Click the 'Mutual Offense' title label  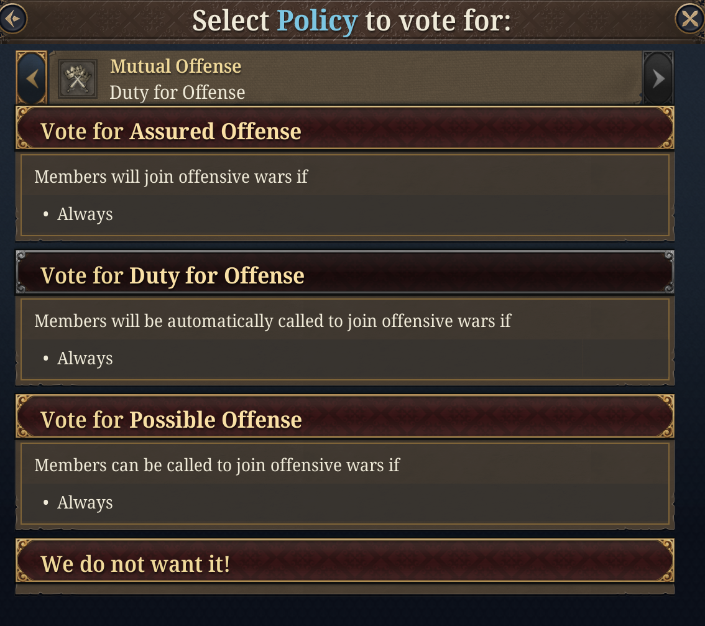(x=176, y=66)
